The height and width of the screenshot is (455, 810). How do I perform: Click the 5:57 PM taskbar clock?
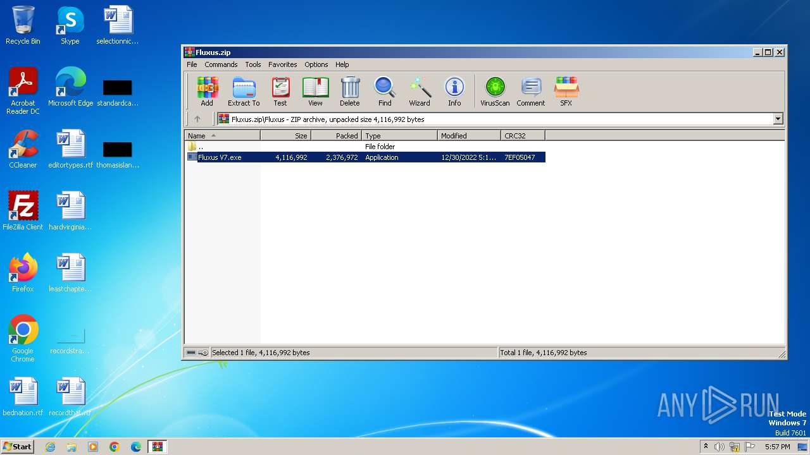pos(777,447)
